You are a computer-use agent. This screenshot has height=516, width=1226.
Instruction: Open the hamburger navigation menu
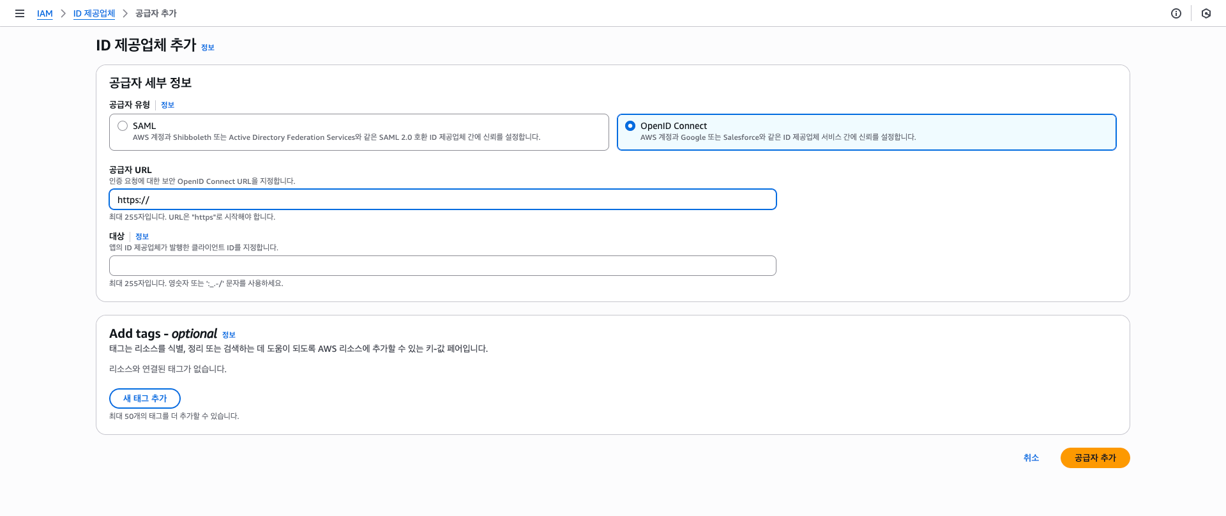(x=20, y=13)
